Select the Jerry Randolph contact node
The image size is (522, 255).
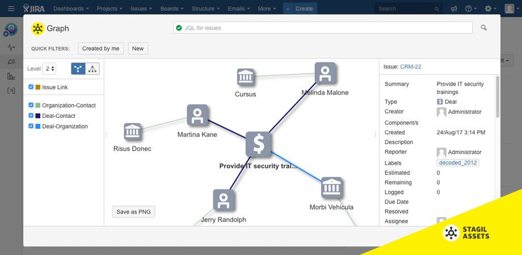pos(224,200)
